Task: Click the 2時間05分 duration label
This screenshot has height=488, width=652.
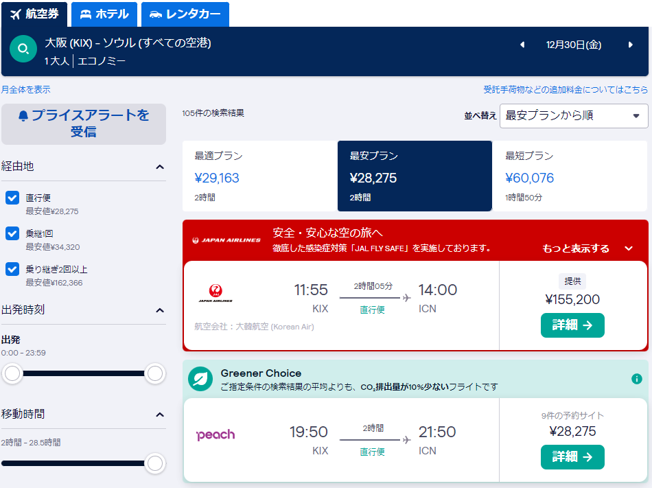Action: [x=373, y=286]
